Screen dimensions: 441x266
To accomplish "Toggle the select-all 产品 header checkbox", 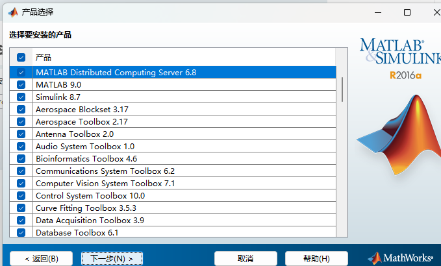I will pos(21,57).
